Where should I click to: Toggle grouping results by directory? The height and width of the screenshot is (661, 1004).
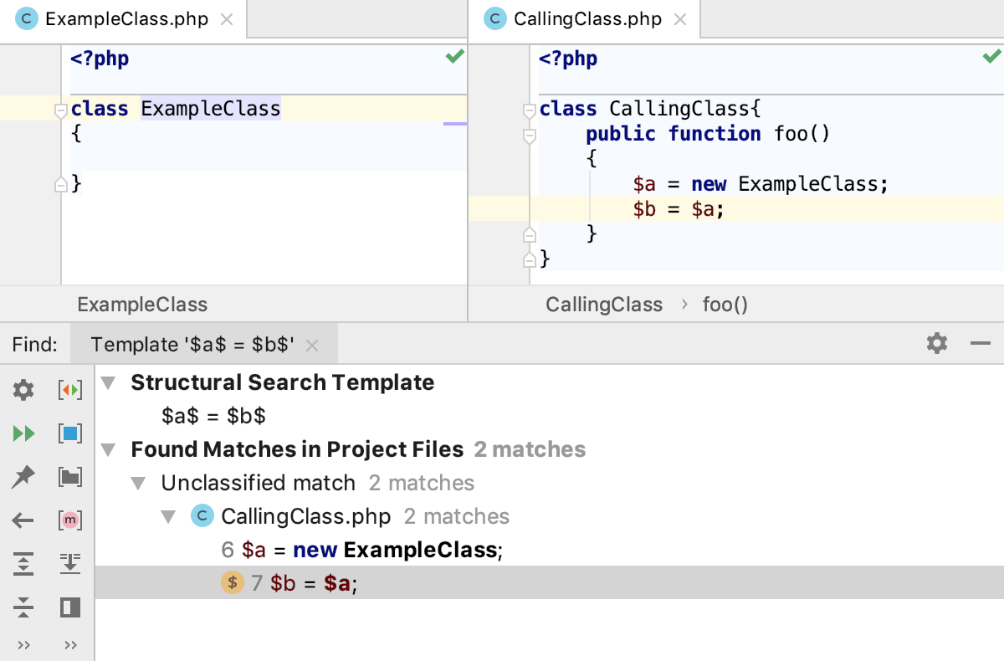70,477
